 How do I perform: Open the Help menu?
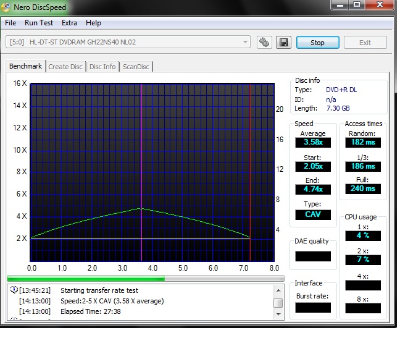click(x=93, y=23)
